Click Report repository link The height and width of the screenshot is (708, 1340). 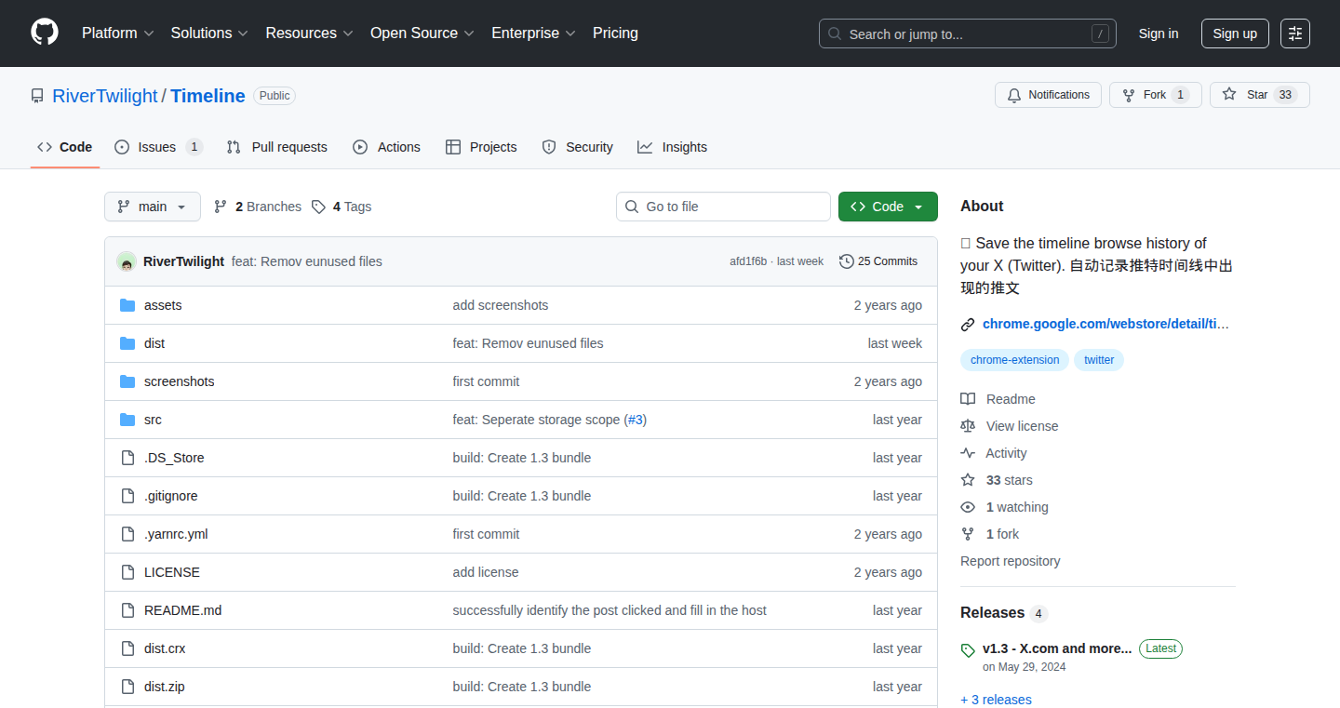coord(1010,561)
